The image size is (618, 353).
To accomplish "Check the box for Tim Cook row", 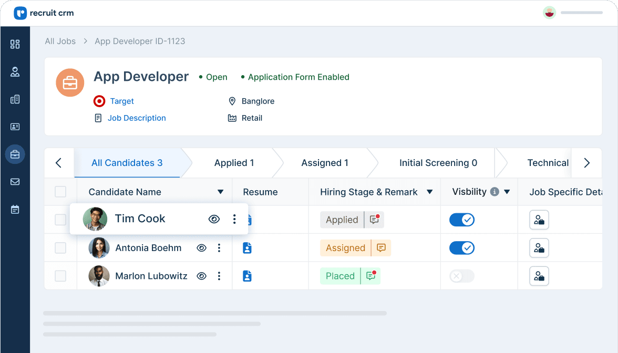I will coord(60,220).
